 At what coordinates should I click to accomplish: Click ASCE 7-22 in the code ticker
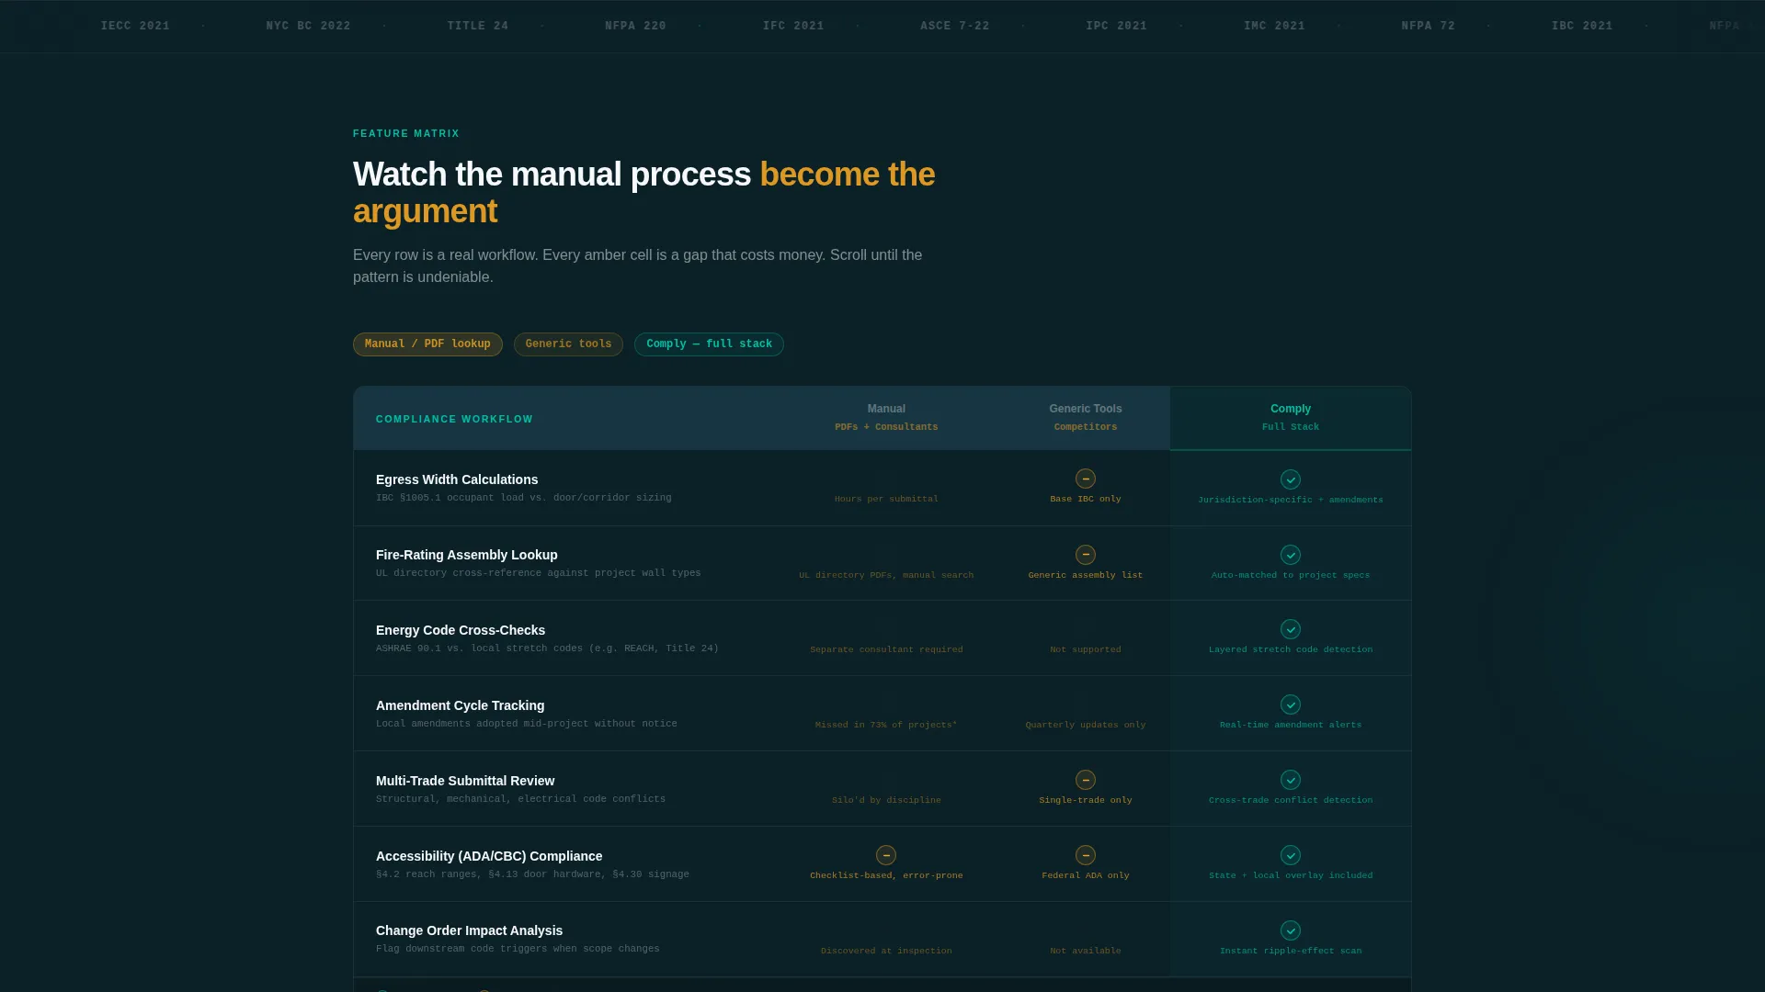[x=955, y=26]
